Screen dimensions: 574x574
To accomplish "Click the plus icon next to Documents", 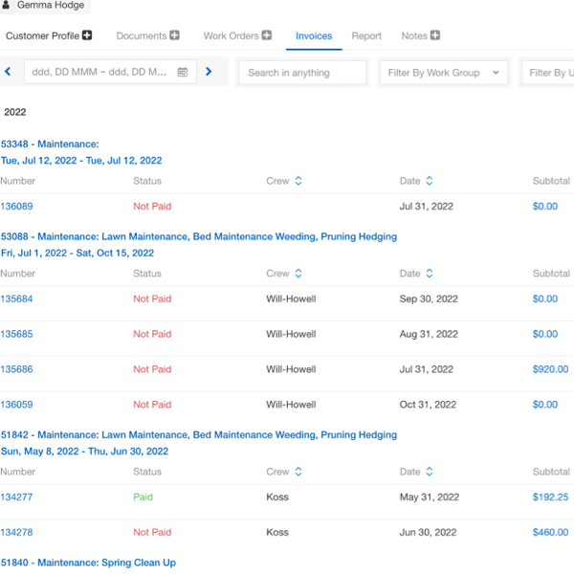I will [175, 35].
